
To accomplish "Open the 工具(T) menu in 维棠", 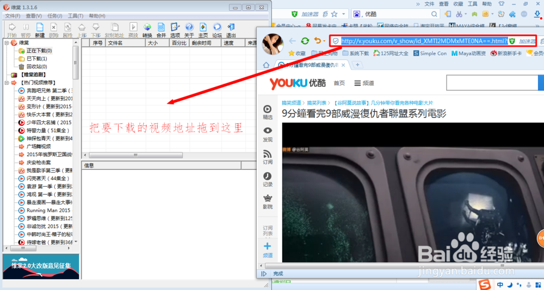I will [x=76, y=16].
